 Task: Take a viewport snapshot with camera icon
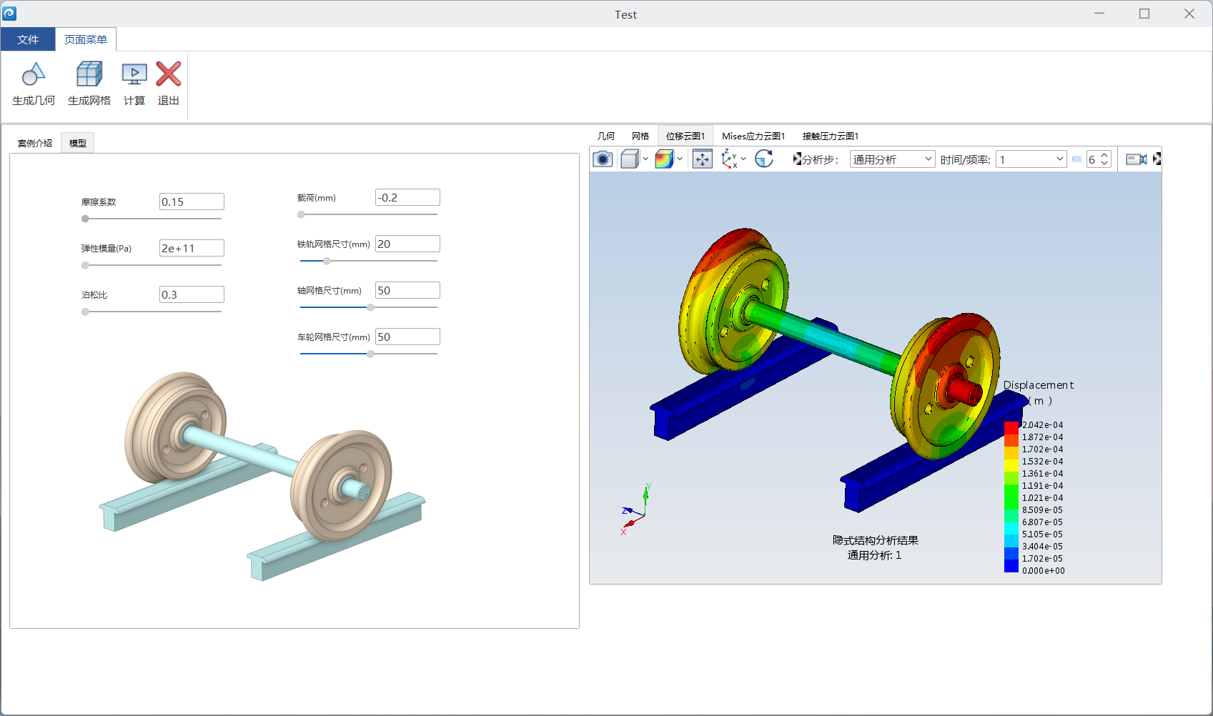(603, 159)
